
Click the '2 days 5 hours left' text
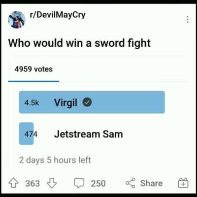pyautogui.click(x=55, y=160)
